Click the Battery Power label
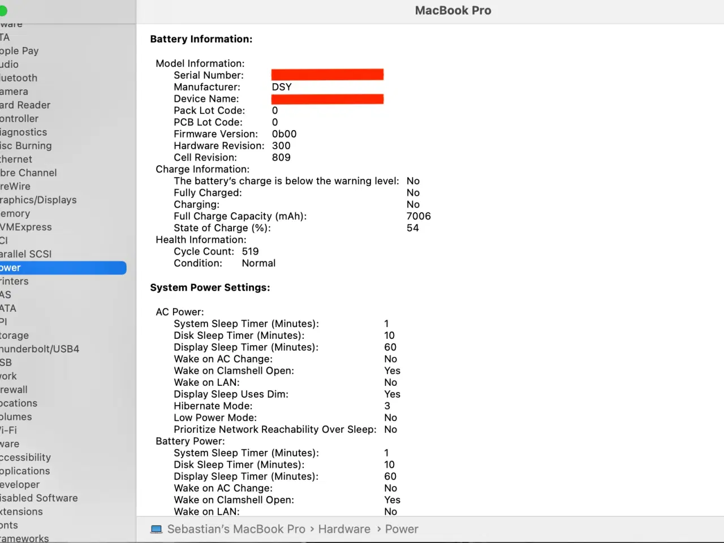This screenshot has width=724, height=543. click(190, 441)
